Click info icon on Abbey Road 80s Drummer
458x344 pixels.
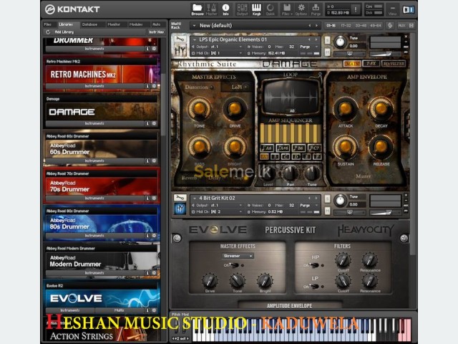click(147, 236)
